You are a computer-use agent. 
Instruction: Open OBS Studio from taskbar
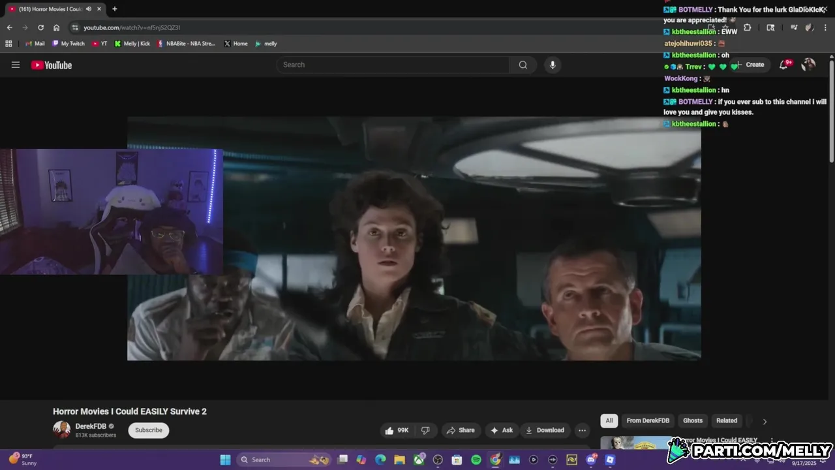tap(438, 460)
